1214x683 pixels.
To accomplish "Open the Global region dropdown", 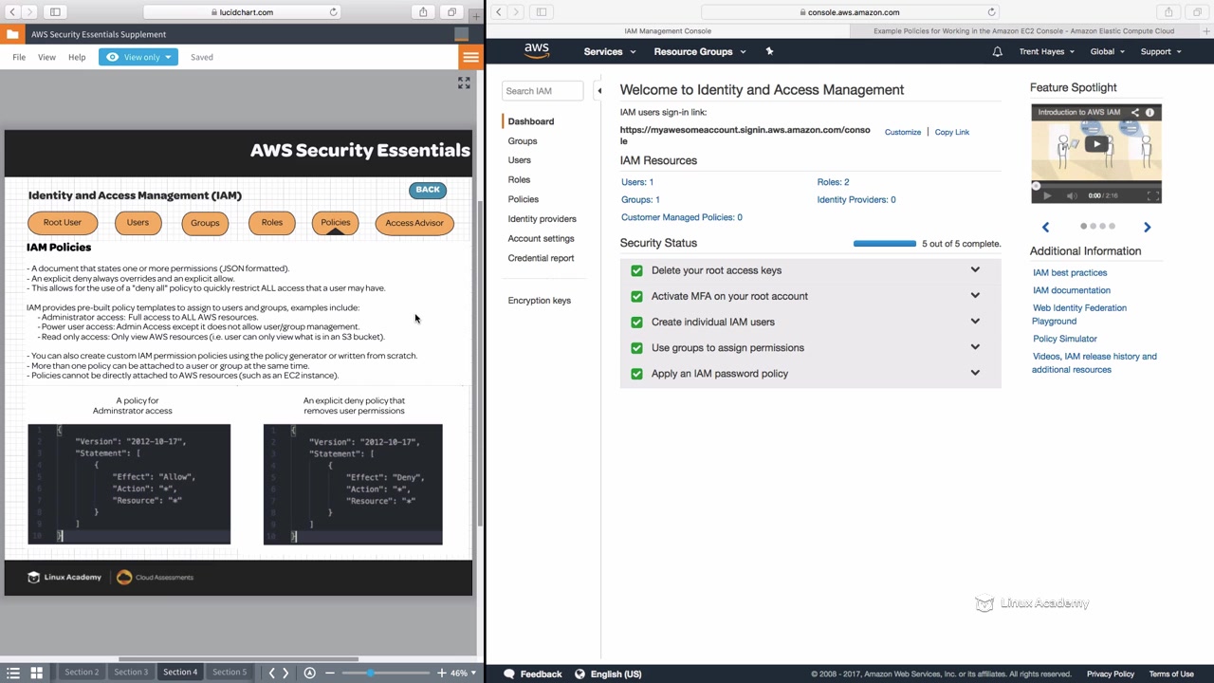I will click(1107, 51).
